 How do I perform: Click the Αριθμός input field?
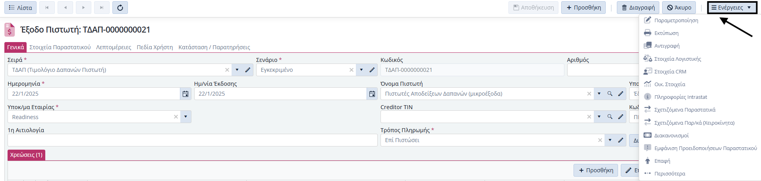tap(603, 70)
